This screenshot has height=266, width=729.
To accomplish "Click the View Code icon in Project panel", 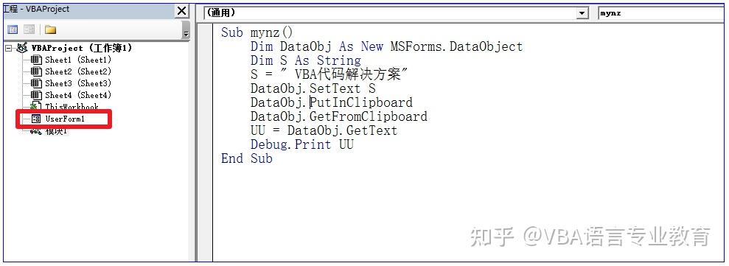I will (13, 29).
